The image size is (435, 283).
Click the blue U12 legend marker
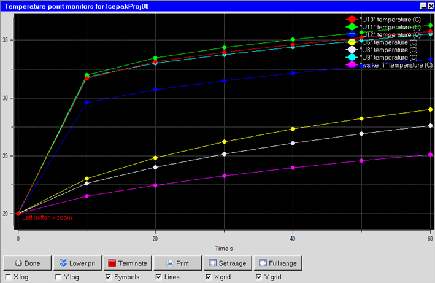pyautogui.click(x=352, y=34)
